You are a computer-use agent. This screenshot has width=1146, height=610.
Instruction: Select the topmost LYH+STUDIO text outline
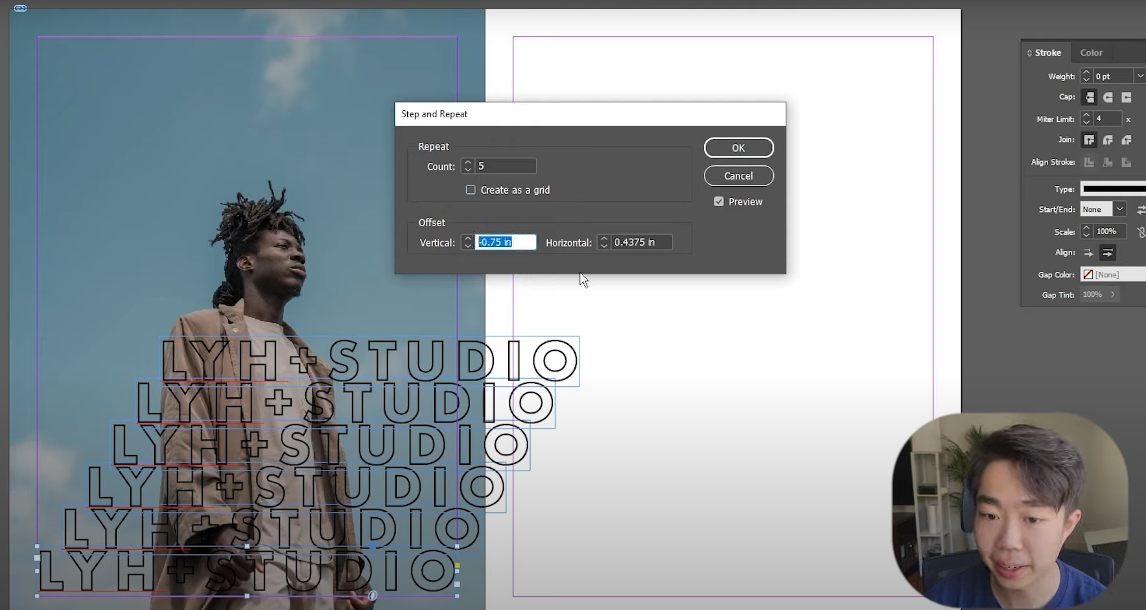point(369,360)
